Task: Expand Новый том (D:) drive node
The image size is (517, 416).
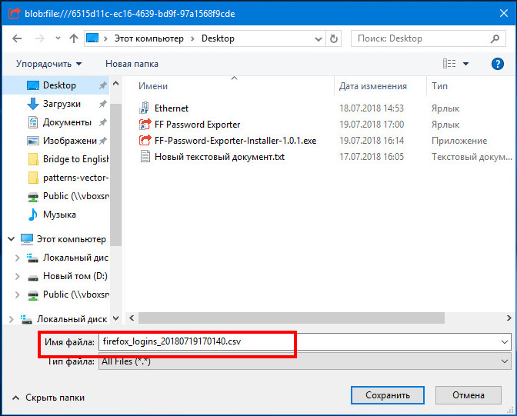Action: (18, 276)
